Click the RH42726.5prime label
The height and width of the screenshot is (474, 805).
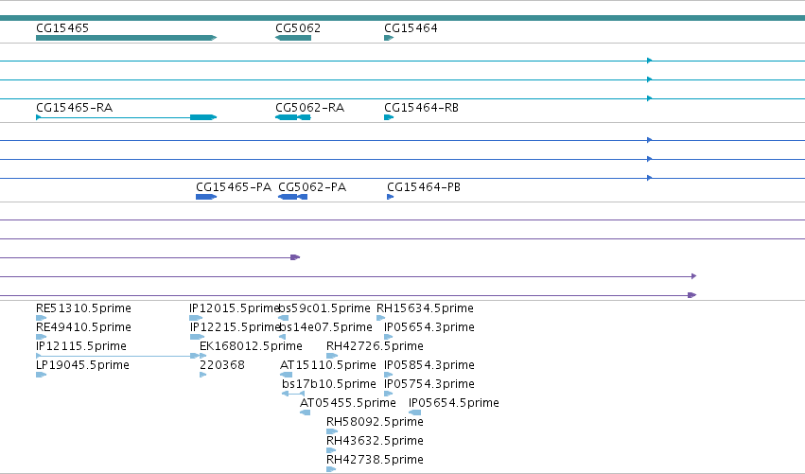pos(375,346)
